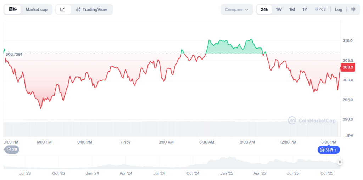Select the 24h time range

tap(264, 10)
